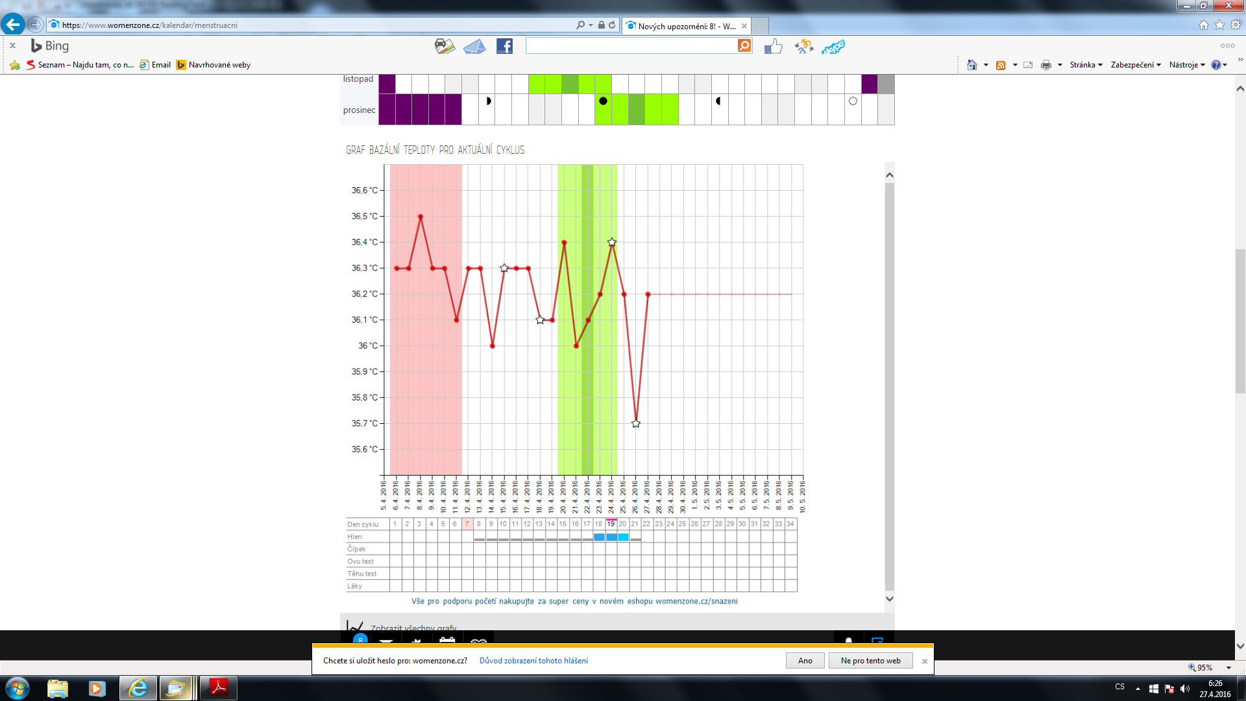Screen dimensions: 1246x701
Task: Open the Skype toolbar icon
Action: (833, 47)
